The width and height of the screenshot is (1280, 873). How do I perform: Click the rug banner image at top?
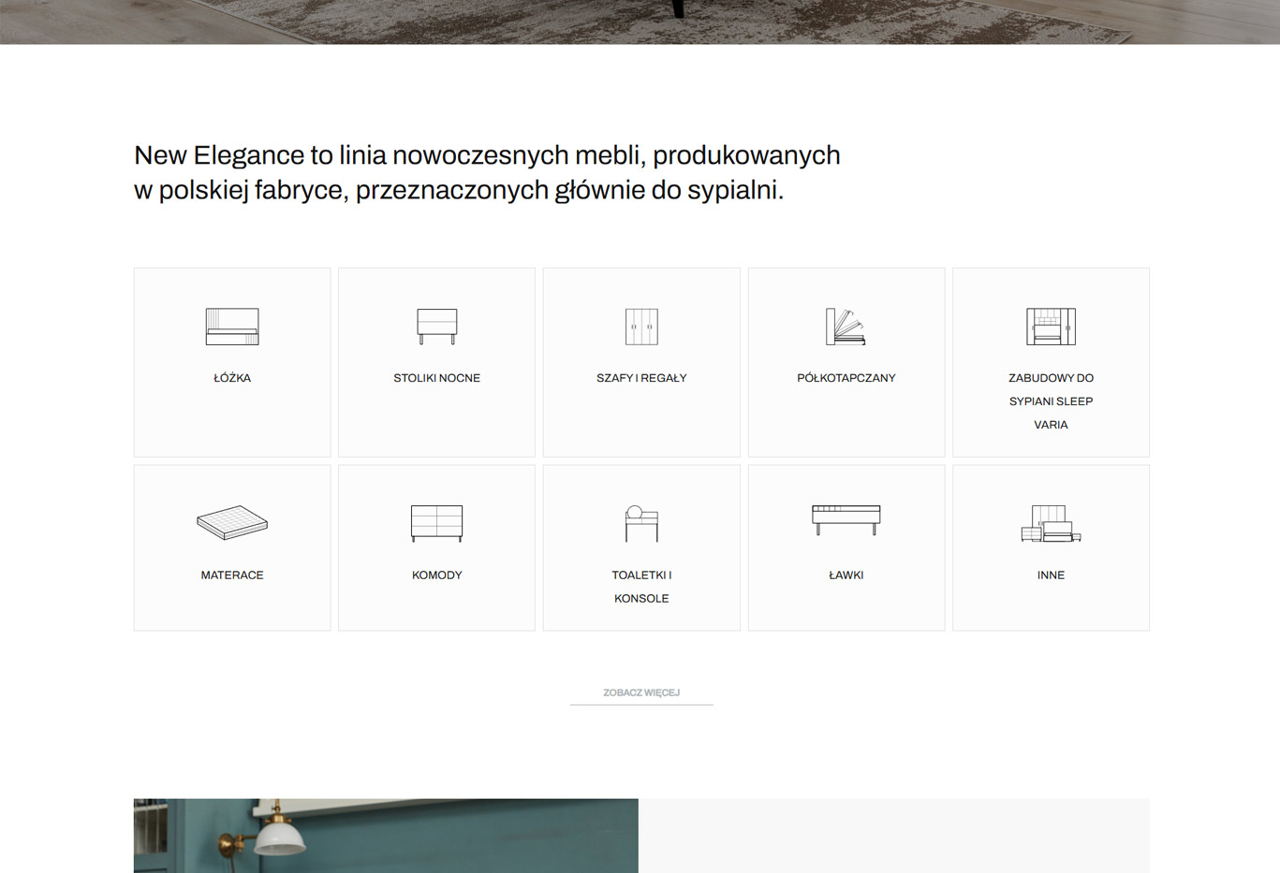[640, 22]
